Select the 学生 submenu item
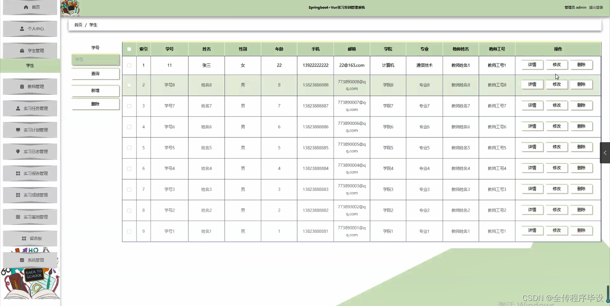 (30, 66)
